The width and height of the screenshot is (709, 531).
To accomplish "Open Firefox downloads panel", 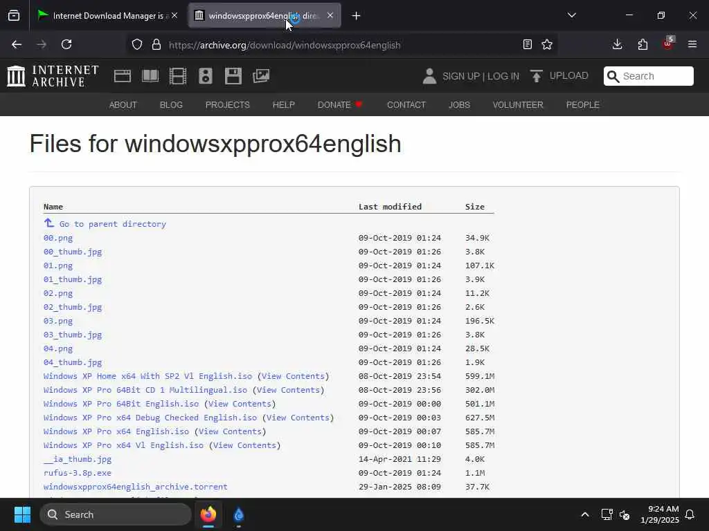I will point(617,44).
